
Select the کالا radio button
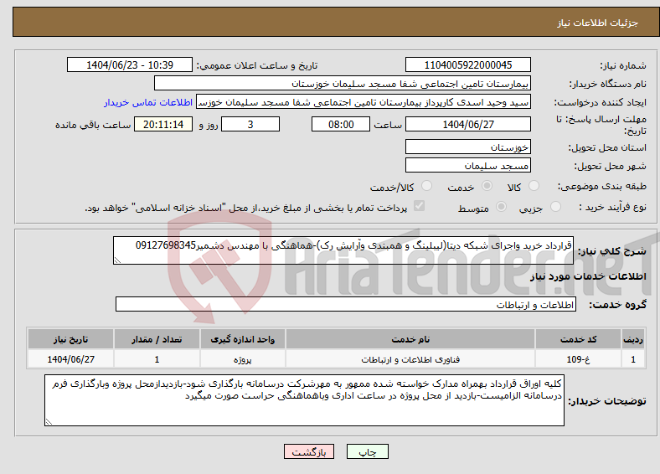(x=534, y=186)
